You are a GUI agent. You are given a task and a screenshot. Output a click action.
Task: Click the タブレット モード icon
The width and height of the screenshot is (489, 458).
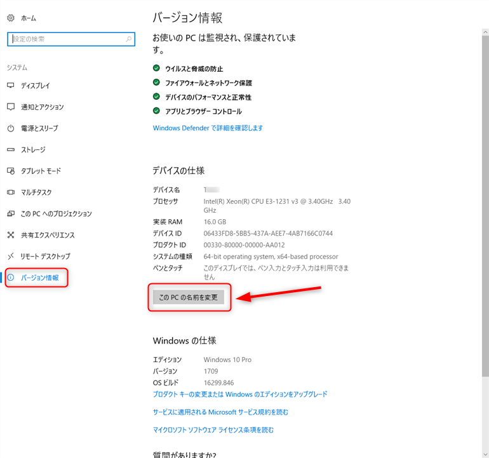(11, 171)
